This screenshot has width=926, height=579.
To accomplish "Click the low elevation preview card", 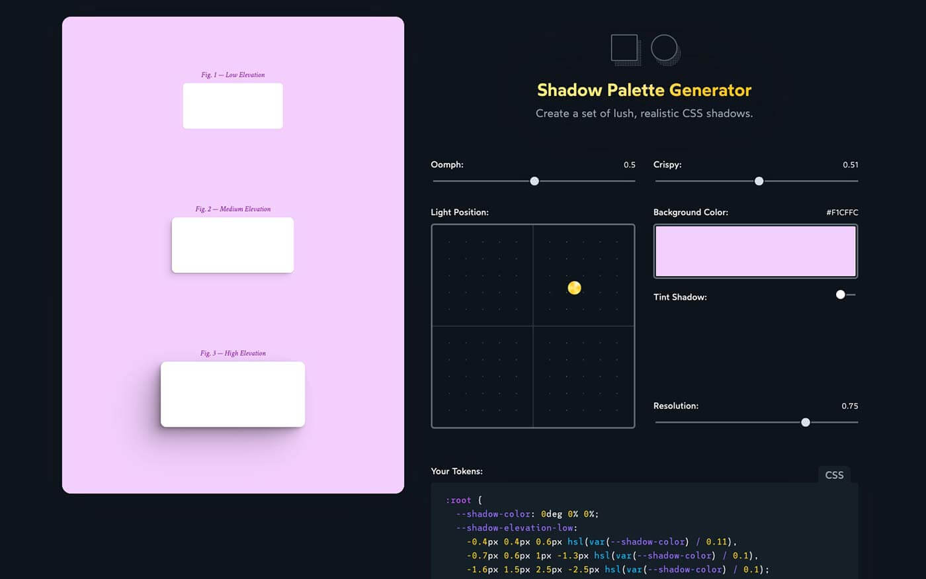I will pyautogui.click(x=233, y=106).
